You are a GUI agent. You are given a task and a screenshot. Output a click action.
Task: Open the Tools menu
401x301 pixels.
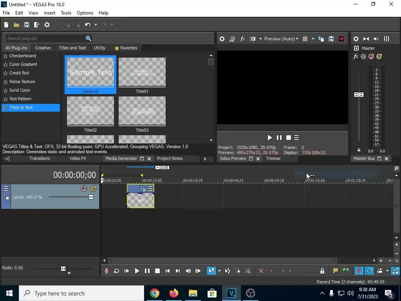[x=66, y=13]
